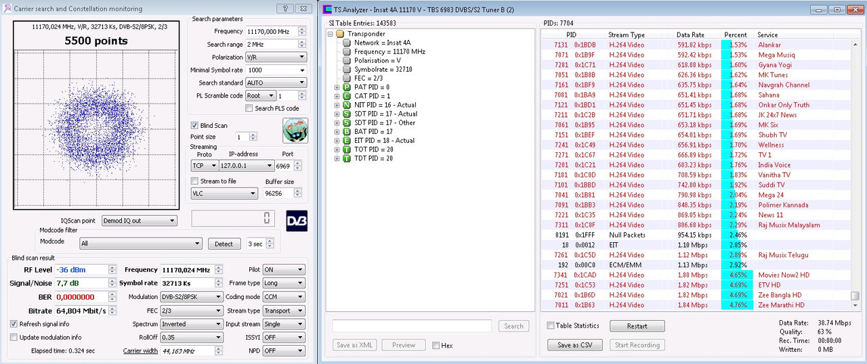The image size is (867, 364).
Task: Click the Port 6969 stepper arrows
Action: 298,165
